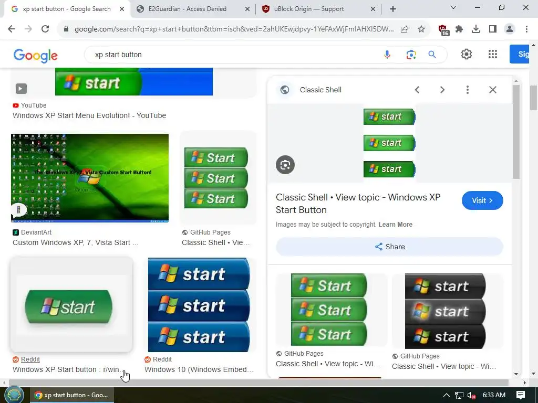This screenshot has width=538, height=403.
Task: Open the notification center icon
Action: coord(521,395)
